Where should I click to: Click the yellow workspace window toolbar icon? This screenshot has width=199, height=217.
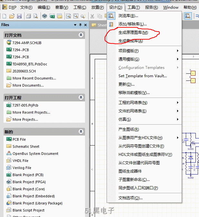pos(60,16)
